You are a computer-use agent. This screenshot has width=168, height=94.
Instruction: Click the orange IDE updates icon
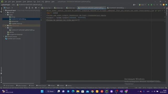coord(164,5)
